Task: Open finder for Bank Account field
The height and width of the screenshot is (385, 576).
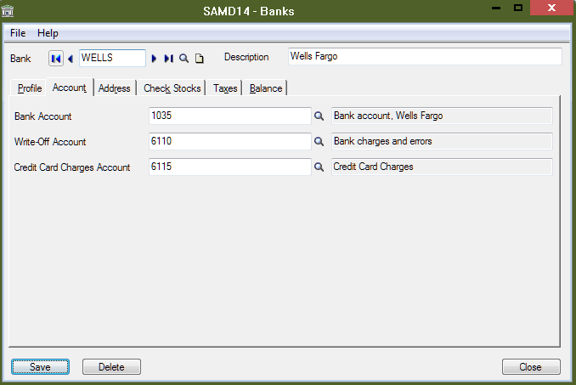Action: tap(320, 116)
